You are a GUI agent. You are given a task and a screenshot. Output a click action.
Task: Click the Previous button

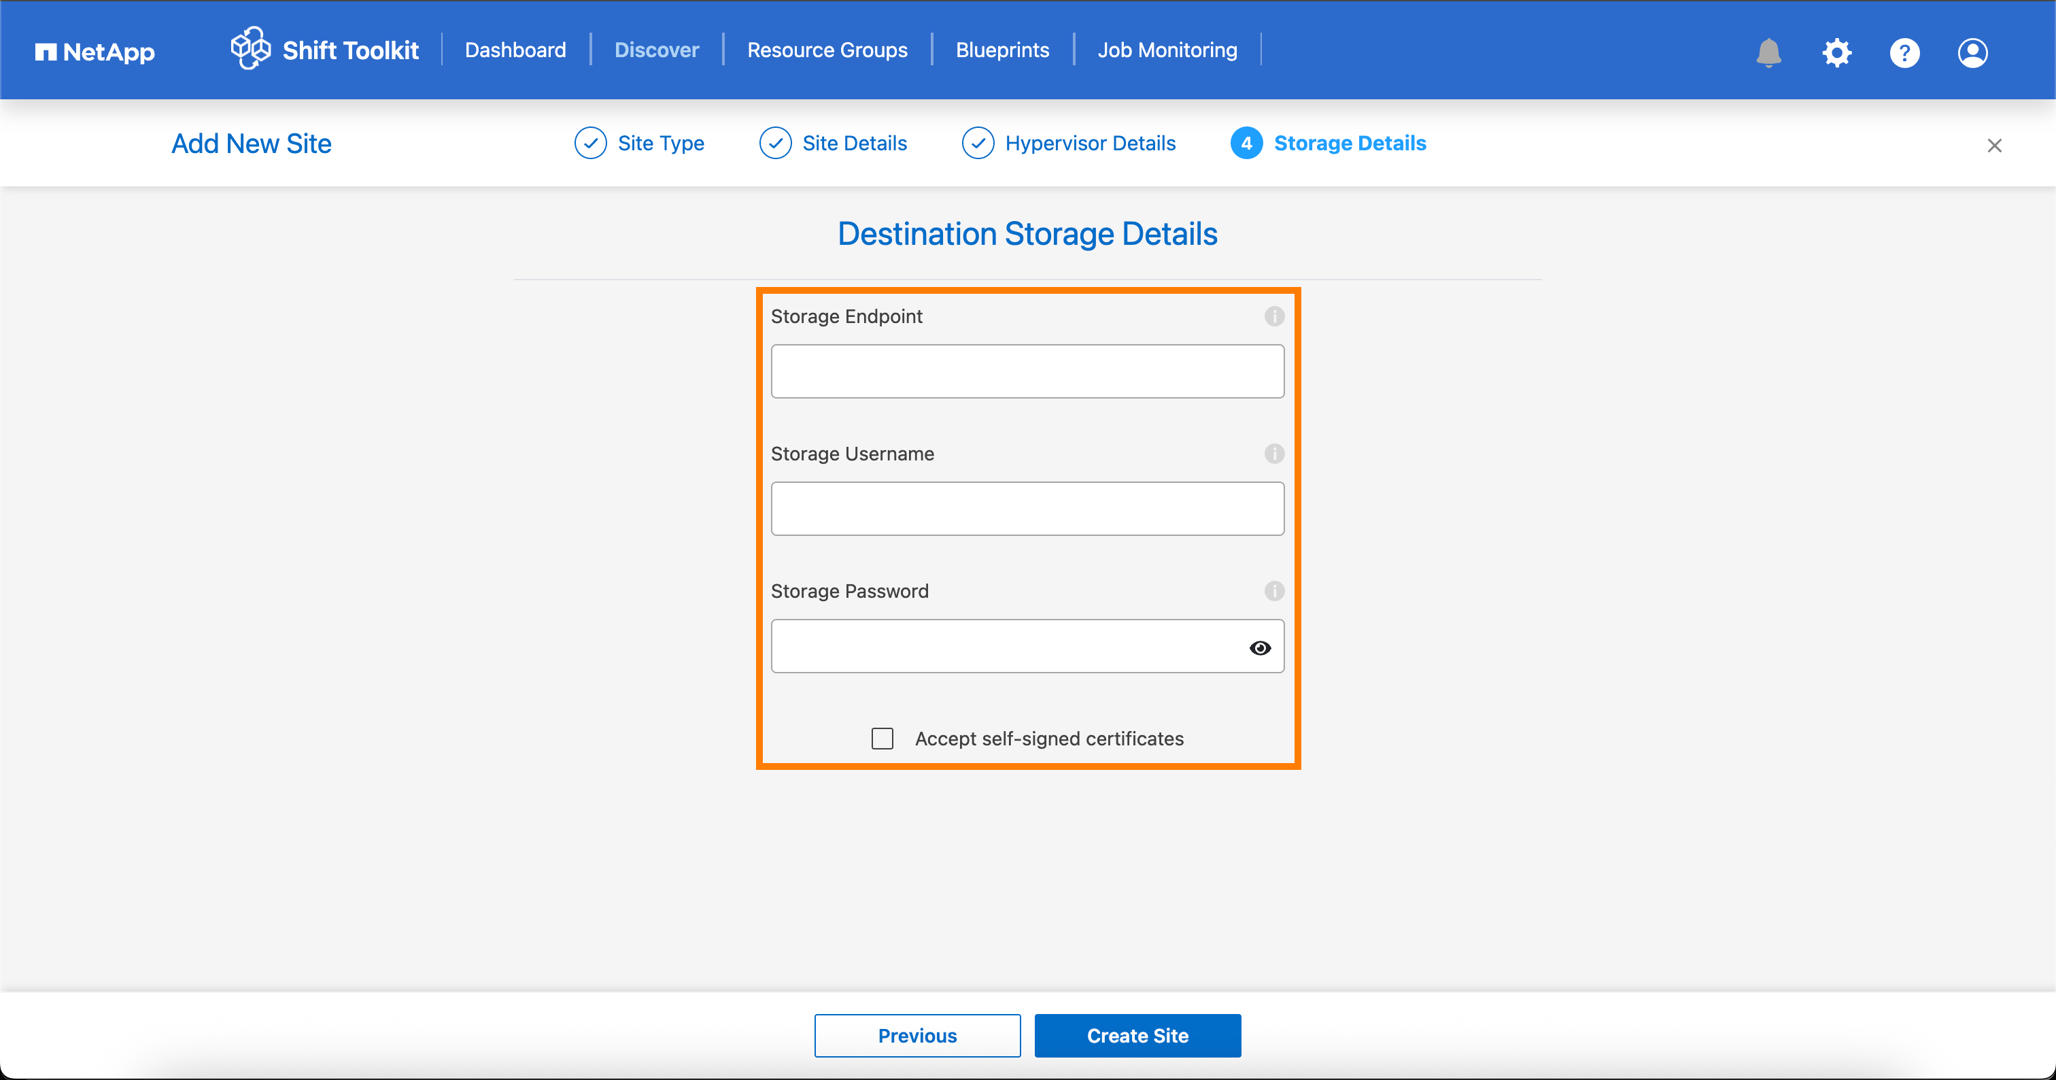(917, 1035)
